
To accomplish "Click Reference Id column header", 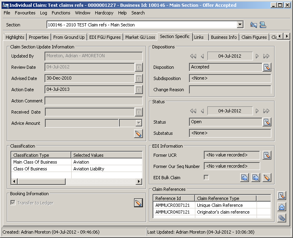I will click(174, 198).
